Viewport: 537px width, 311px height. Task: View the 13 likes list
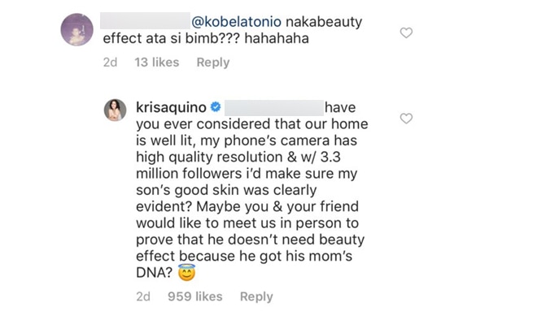coord(157,63)
